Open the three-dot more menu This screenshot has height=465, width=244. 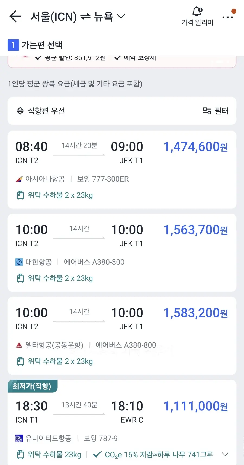click(x=227, y=17)
